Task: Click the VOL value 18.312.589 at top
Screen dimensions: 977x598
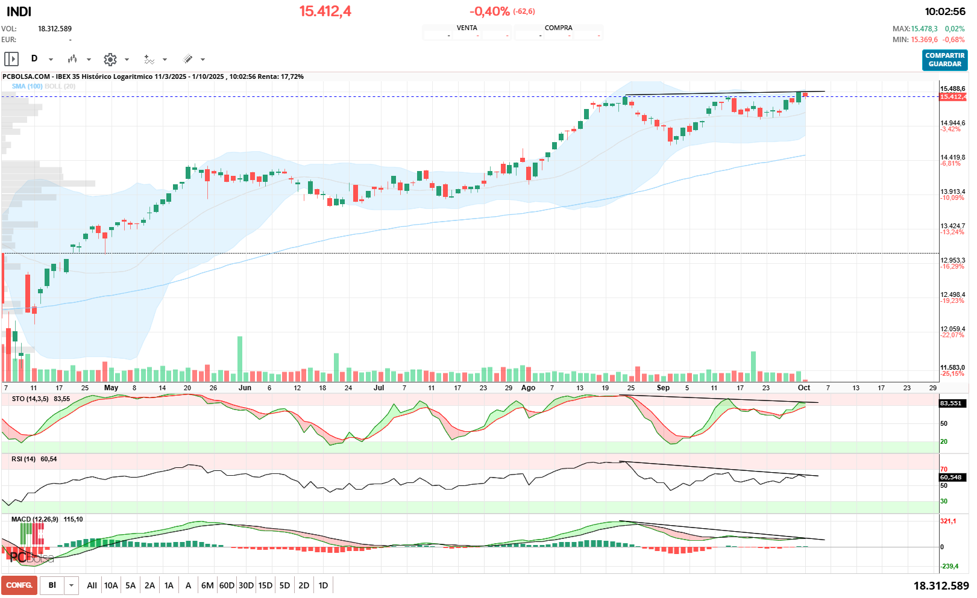Action: point(55,29)
